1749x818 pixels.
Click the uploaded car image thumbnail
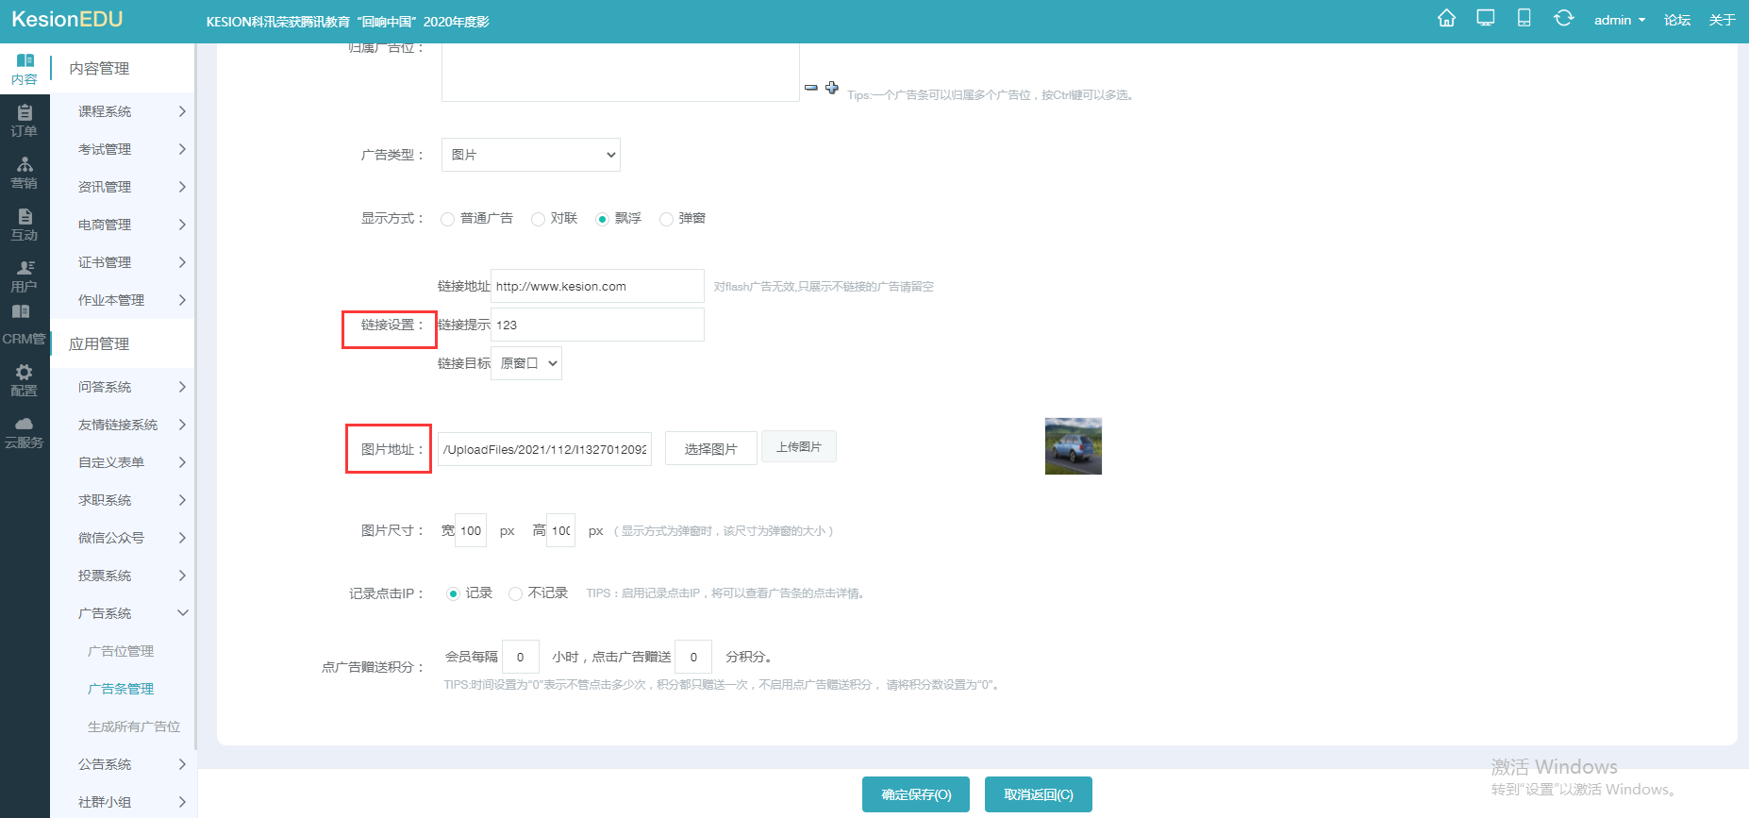coord(1073,446)
